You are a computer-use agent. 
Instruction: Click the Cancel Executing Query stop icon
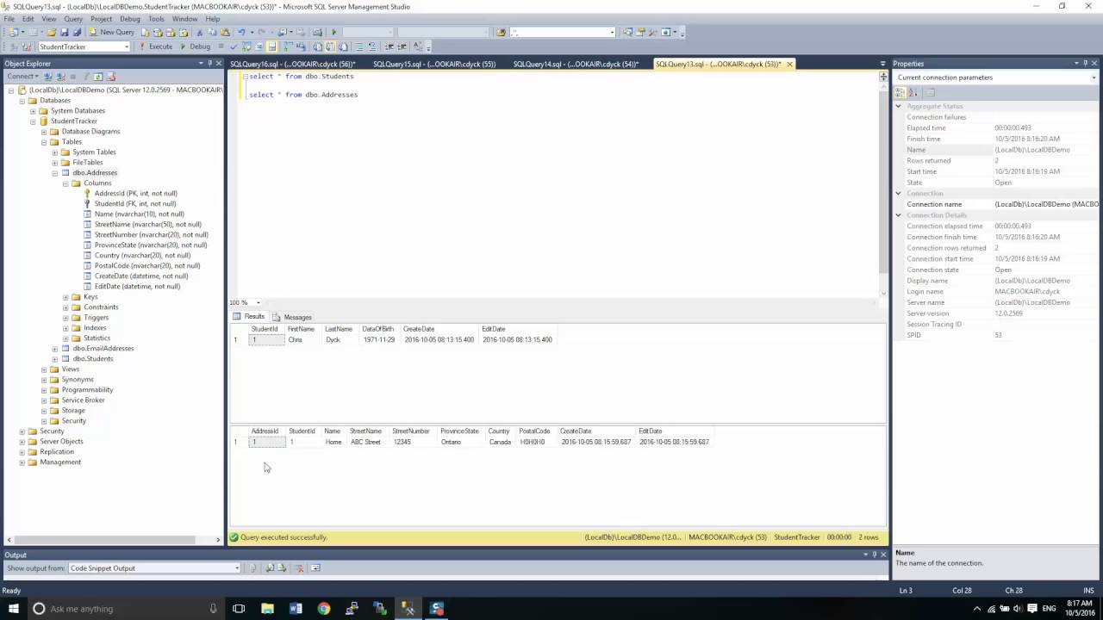221,46
